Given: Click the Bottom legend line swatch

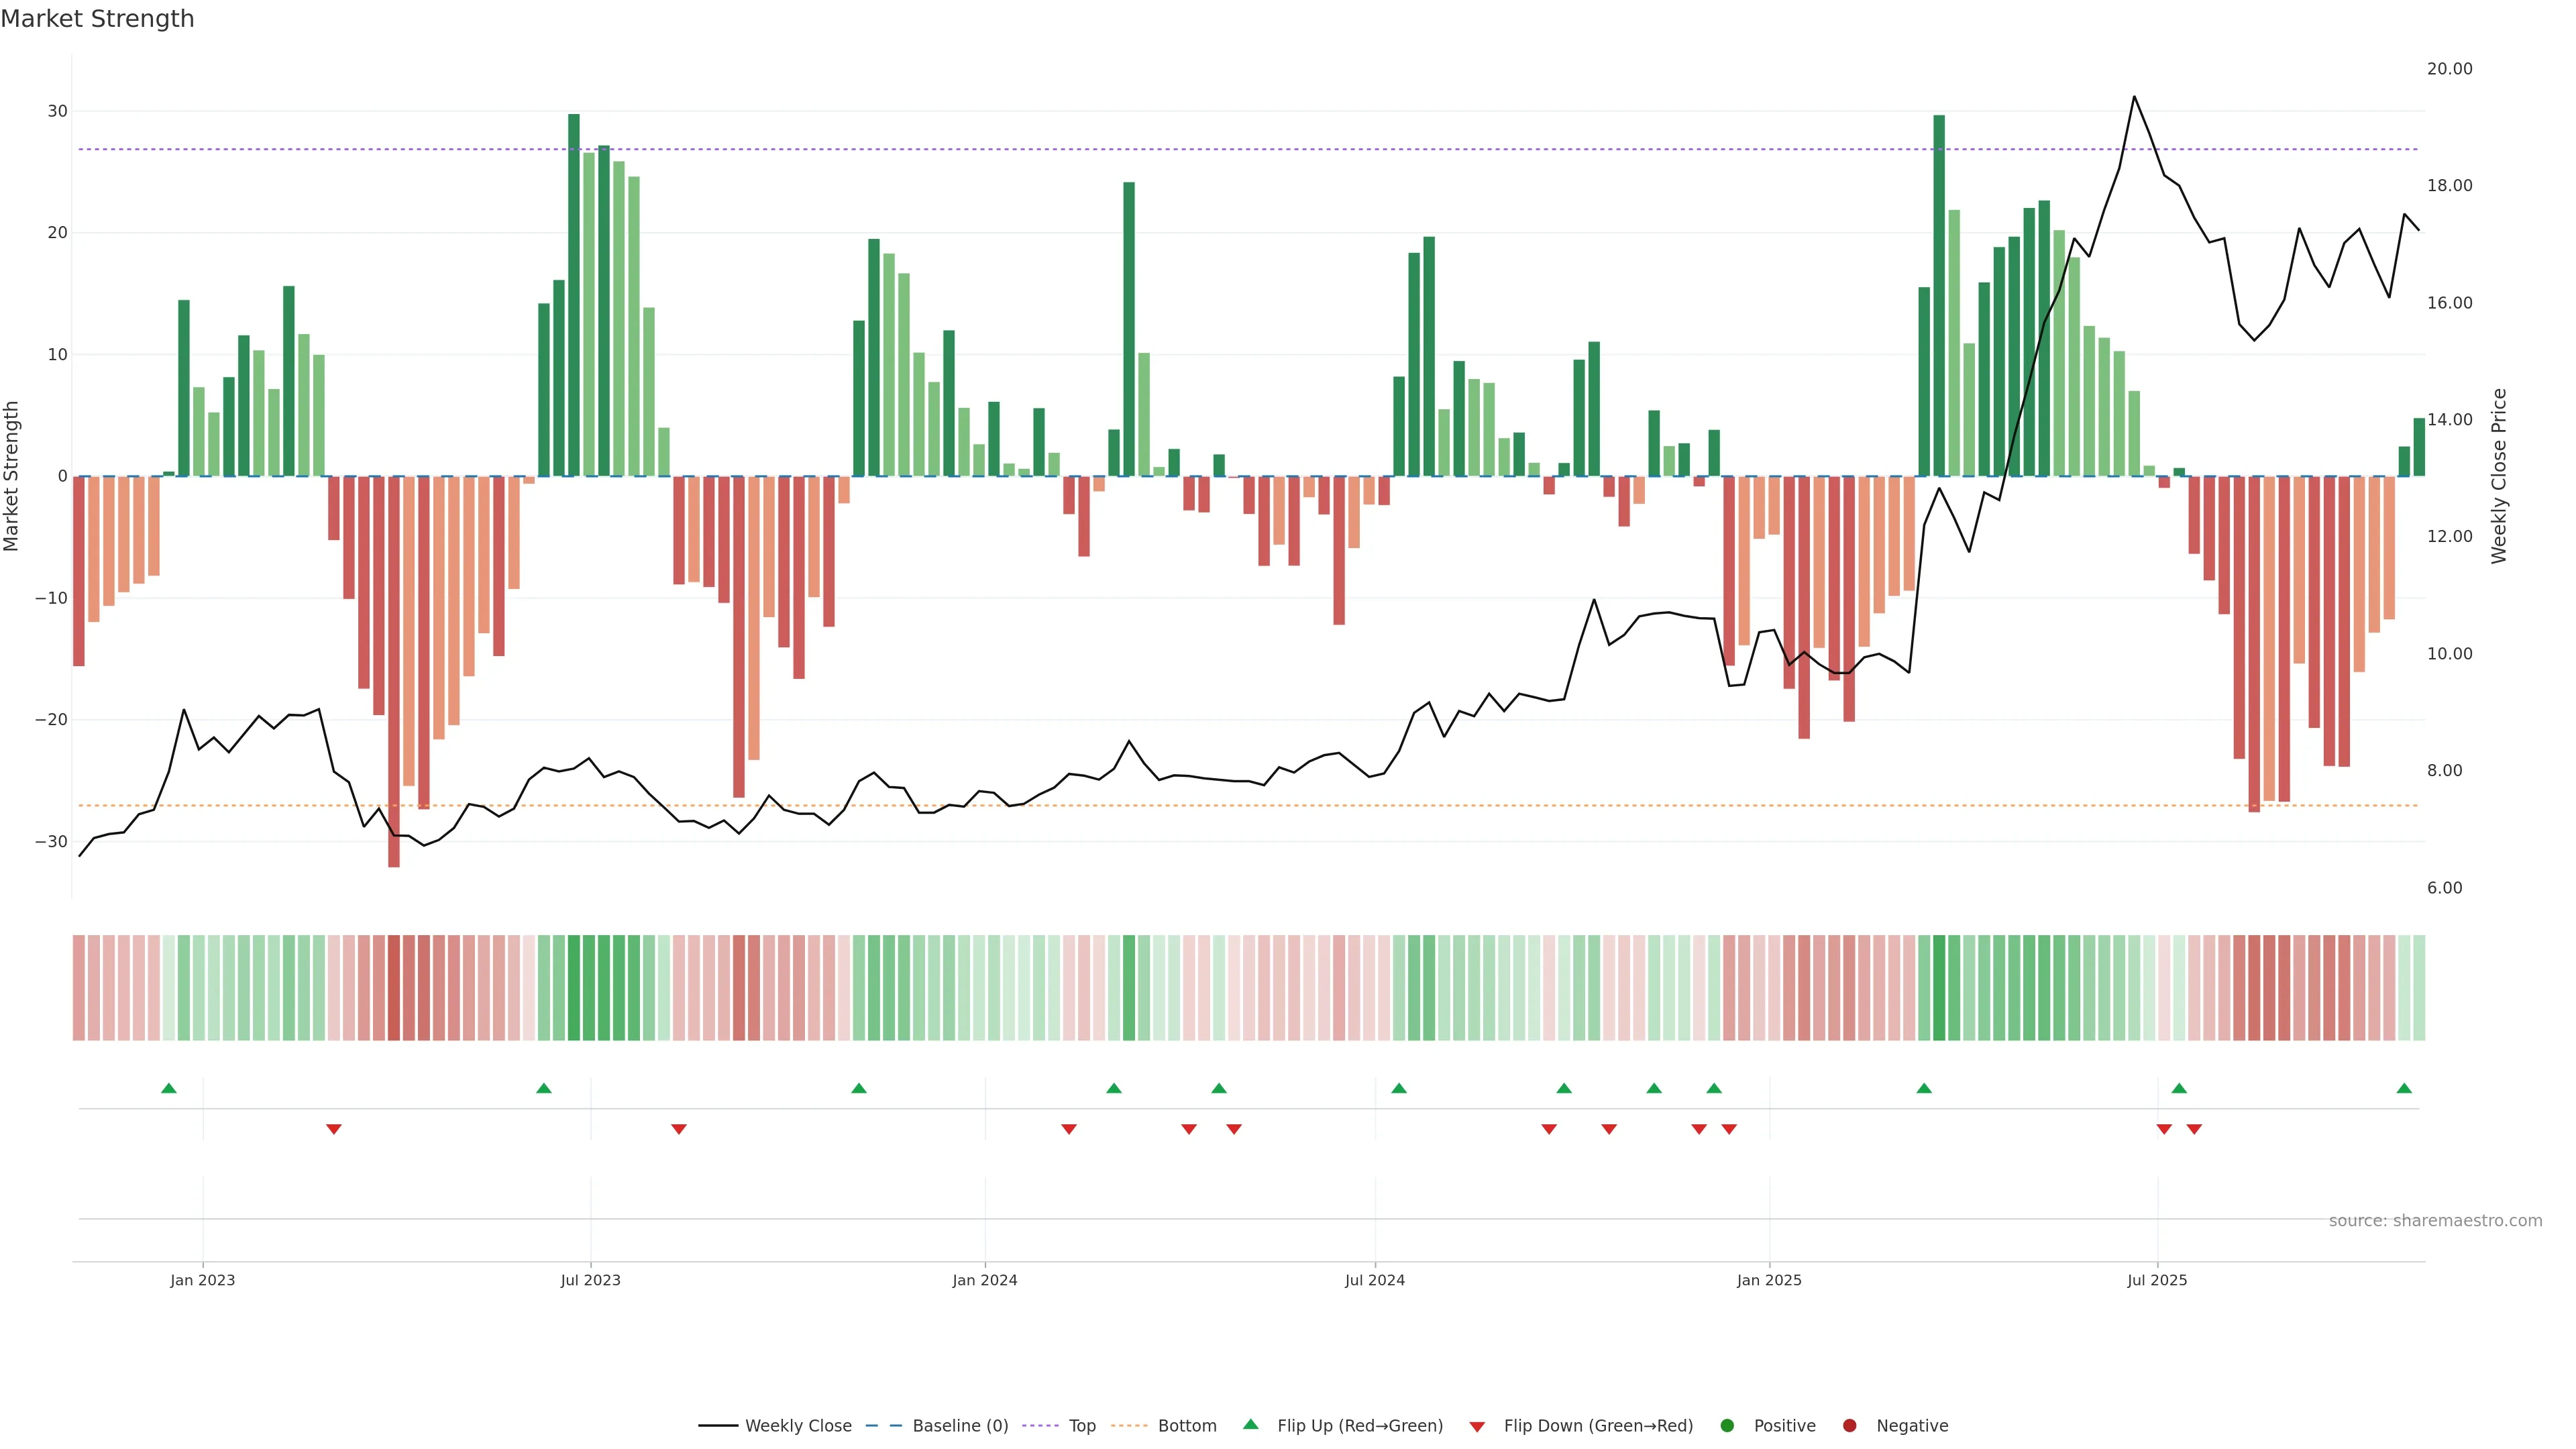Looking at the screenshot, I should (x=1129, y=1426).
